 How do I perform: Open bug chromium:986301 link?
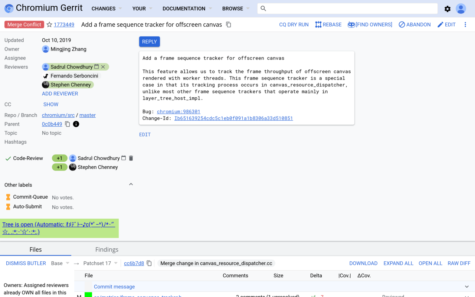pyautogui.click(x=178, y=111)
